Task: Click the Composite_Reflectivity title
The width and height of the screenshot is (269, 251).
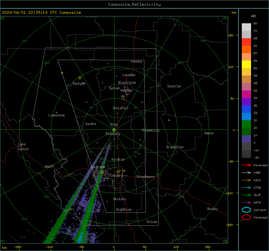Action: (x=134, y=4)
